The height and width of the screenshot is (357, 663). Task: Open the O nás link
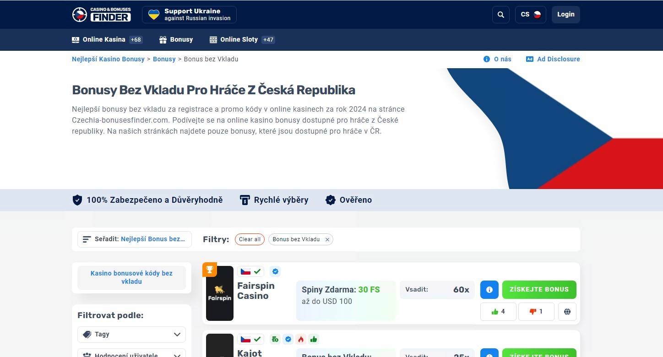click(x=497, y=59)
